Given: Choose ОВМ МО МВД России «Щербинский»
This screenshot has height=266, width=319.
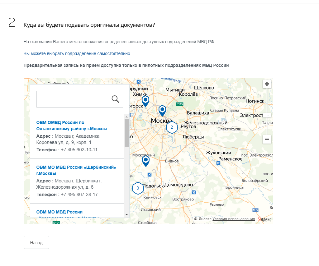Looking at the screenshot, I should point(76,170).
